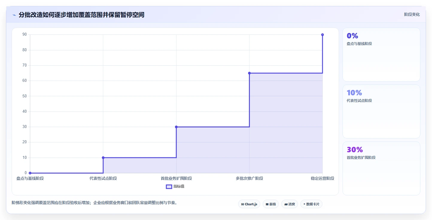Click the 稳定运营阶段 axis label
Viewport: 432px width, 220px height.
pyautogui.click(x=323, y=178)
